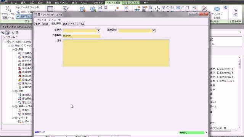Screen dimensions: 244x137
Task: Click the crossed diamond icon left of フィーチャ
Action: point(204,9)
